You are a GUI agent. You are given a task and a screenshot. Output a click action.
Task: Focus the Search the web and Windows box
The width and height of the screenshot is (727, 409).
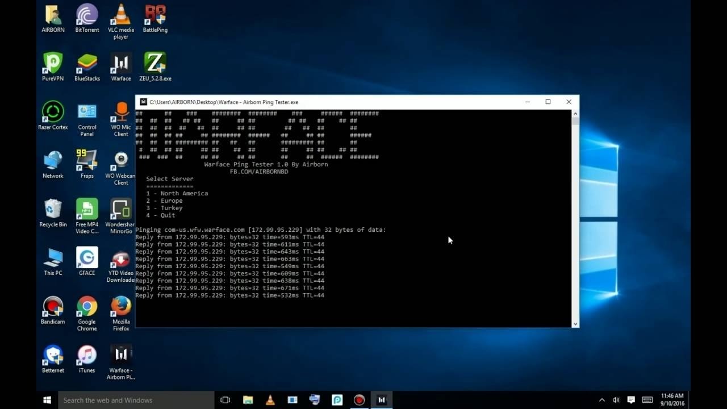(136, 400)
